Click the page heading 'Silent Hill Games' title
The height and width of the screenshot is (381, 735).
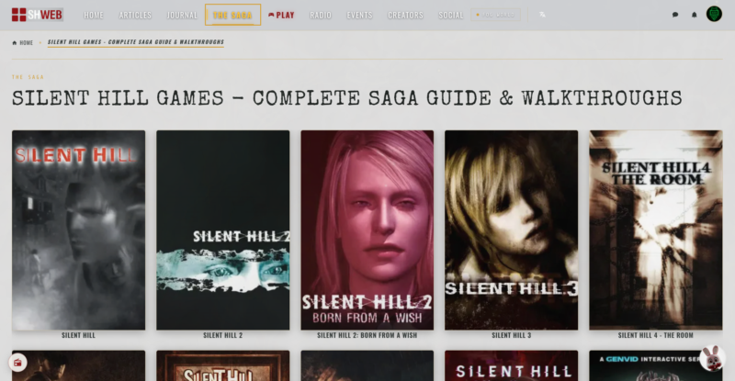tap(347, 98)
